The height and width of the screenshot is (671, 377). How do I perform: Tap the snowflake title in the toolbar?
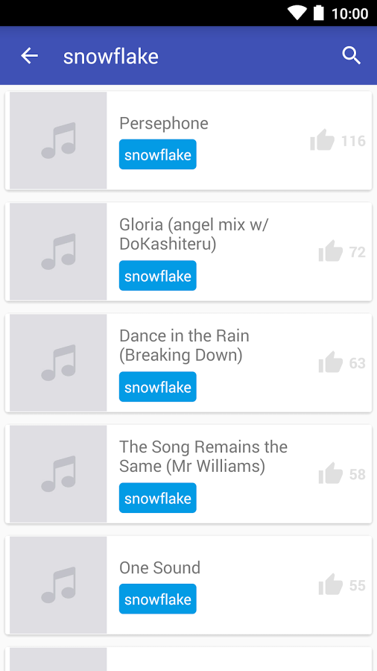[111, 56]
